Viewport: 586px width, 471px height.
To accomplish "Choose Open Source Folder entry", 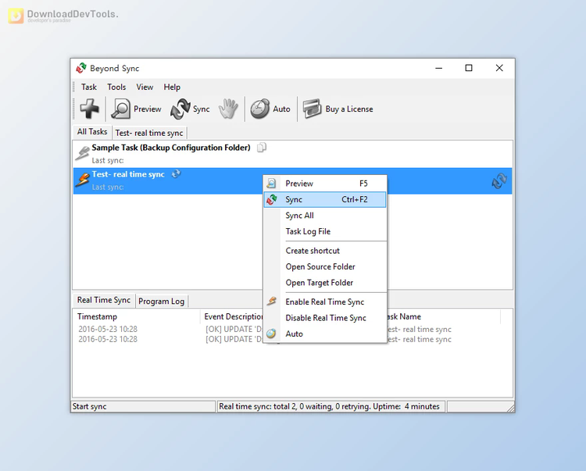I will coord(325,266).
